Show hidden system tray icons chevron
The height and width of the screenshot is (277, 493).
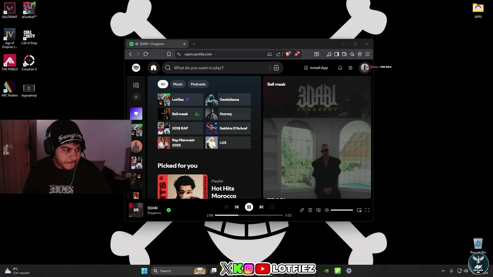[443, 271]
